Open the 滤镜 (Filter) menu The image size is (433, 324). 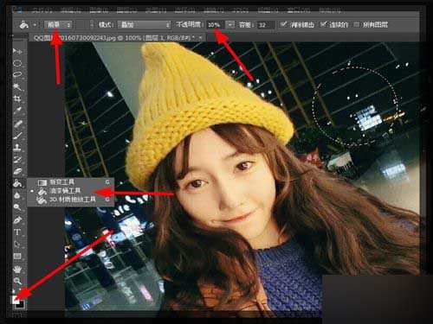point(214,10)
